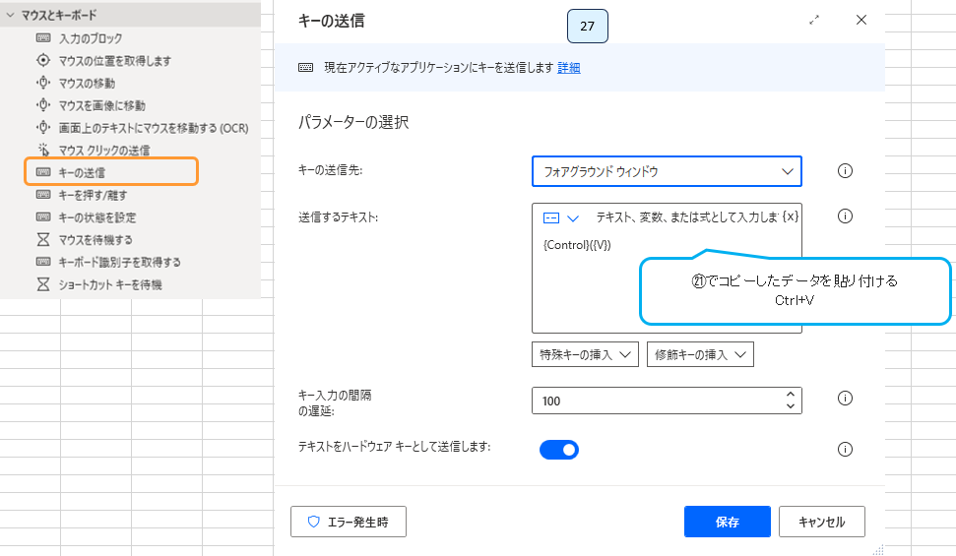The height and width of the screenshot is (556, 956).
Task: Click info icon beside 送信するテキスト
Action: pyautogui.click(x=844, y=216)
